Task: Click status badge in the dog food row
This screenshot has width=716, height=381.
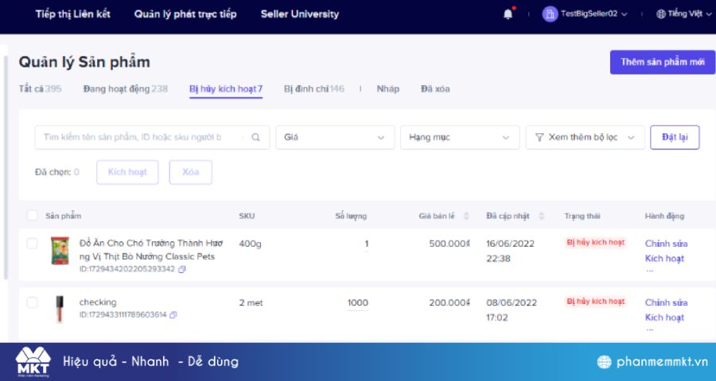Action: [595, 242]
